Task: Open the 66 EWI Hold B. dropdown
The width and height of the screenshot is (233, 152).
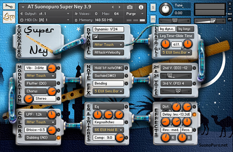Action: [x=108, y=130]
